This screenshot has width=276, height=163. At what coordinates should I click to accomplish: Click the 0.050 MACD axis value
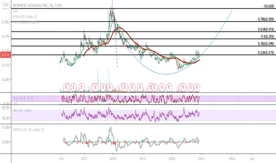[x=5, y=127]
